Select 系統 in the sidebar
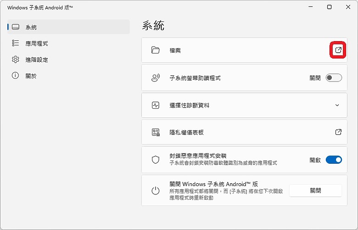The height and width of the screenshot is (230, 358). click(x=68, y=27)
